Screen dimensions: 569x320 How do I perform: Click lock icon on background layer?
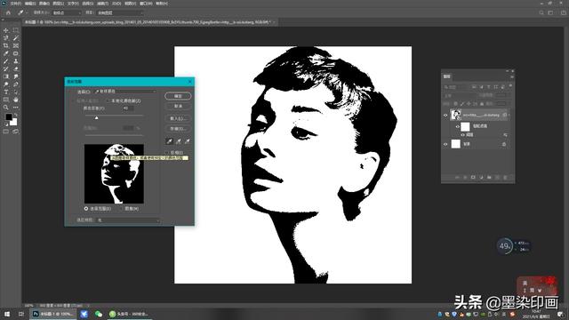[x=504, y=144]
